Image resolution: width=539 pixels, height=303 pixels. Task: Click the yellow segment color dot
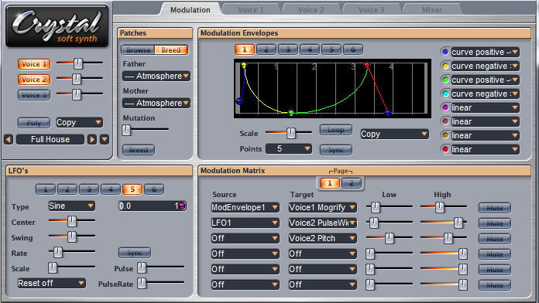click(x=445, y=66)
